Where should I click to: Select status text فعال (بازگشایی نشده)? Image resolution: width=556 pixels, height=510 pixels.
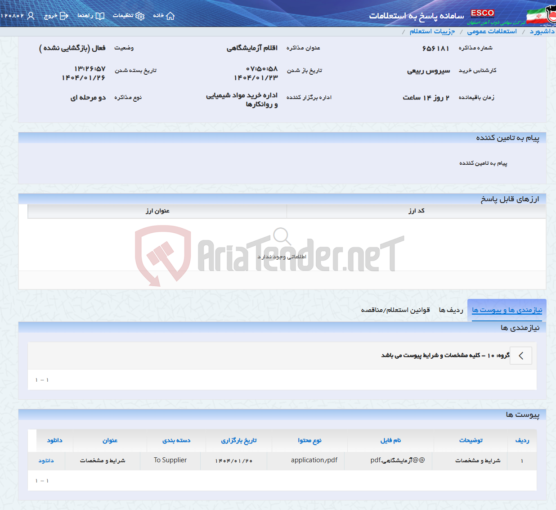[x=72, y=48]
